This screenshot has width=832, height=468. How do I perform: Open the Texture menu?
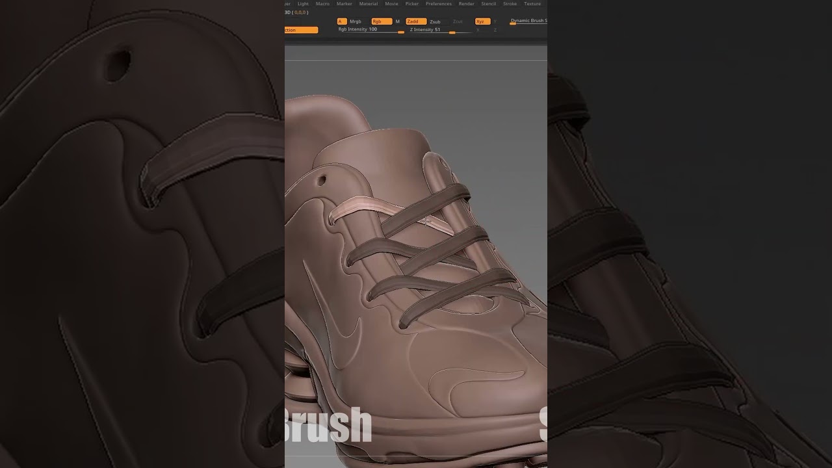(x=532, y=4)
